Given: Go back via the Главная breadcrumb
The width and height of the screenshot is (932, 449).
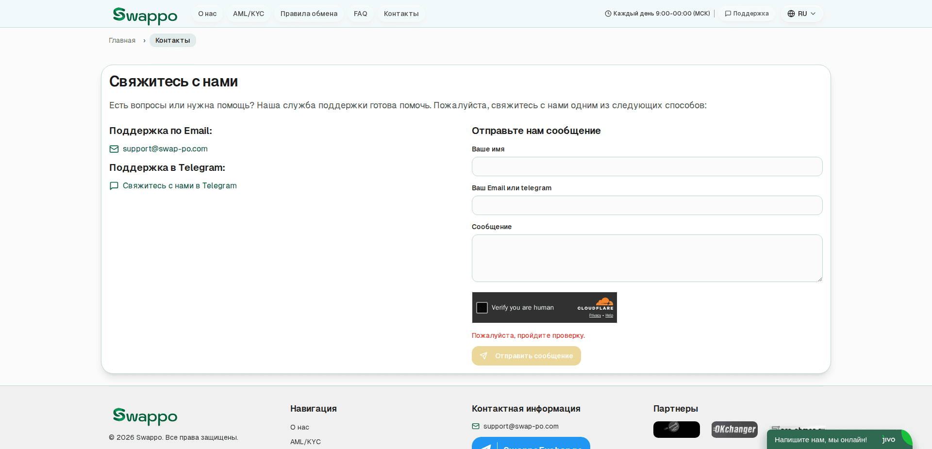Looking at the screenshot, I should point(122,40).
